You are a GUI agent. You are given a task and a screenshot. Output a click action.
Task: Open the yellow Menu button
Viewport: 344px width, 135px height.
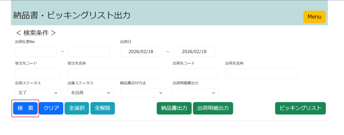pyautogui.click(x=314, y=17)
